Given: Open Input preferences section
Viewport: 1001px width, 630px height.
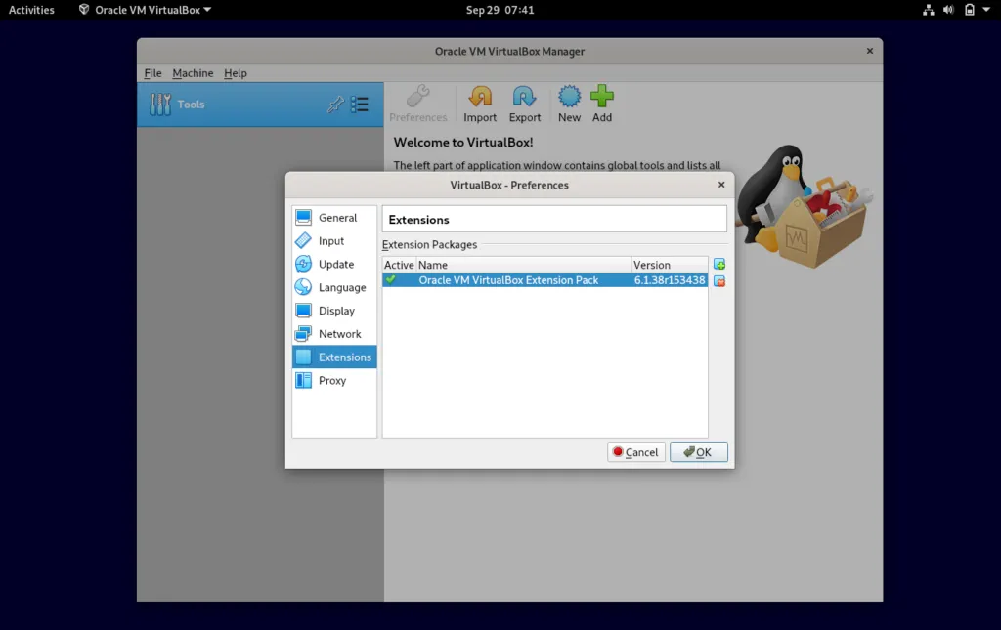Looking at the screenshot, I should (334, 241).
